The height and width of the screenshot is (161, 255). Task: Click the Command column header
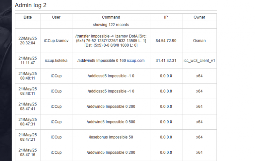[111, 17]
